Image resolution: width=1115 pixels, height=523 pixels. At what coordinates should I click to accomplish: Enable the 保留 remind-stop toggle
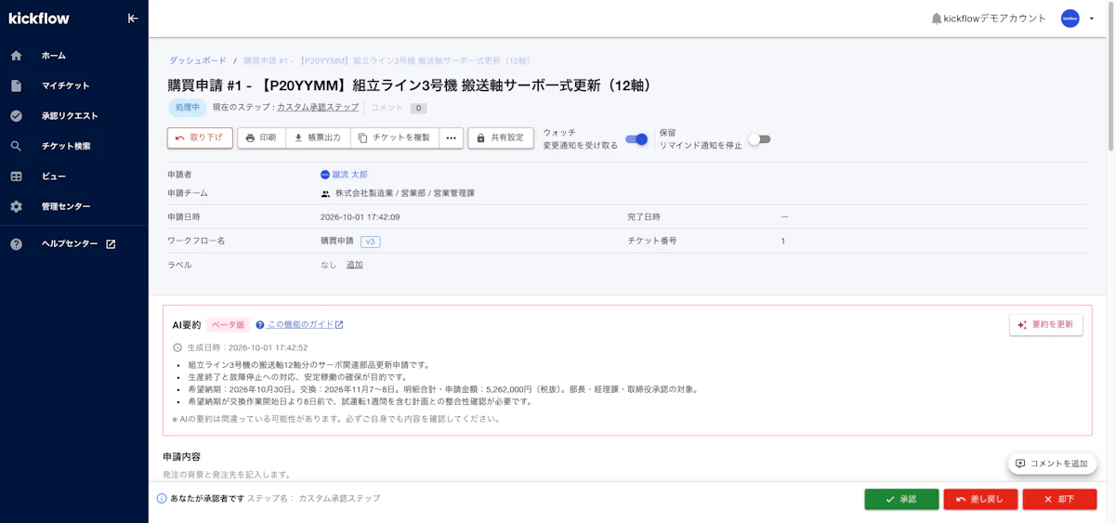coord(759,139)
